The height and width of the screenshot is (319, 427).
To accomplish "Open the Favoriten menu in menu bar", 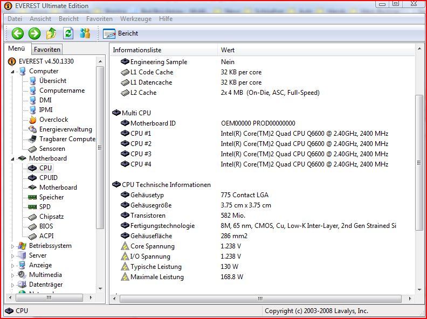I will [x=99, y=19].
